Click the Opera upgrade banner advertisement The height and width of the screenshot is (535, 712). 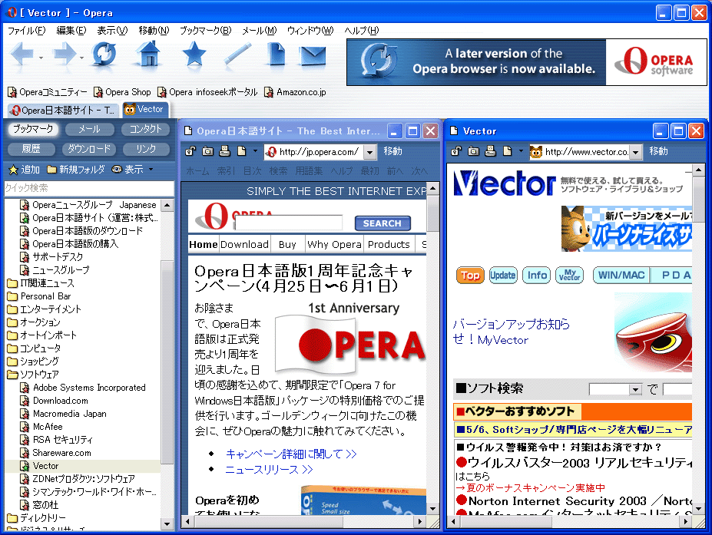coord(527,62)
